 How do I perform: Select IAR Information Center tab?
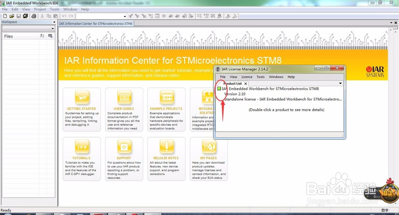click(96, 24)
